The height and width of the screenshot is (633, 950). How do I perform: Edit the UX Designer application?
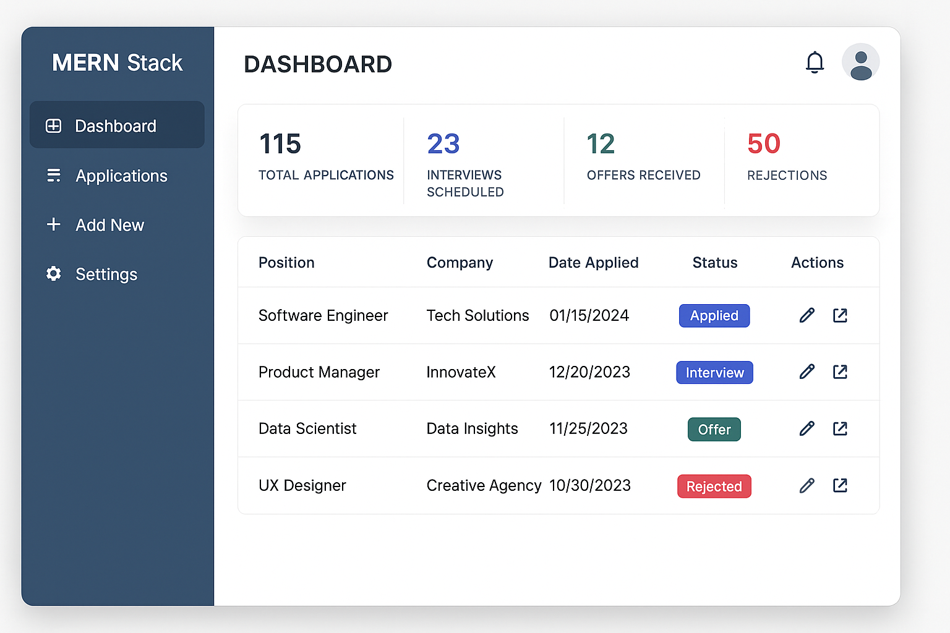click(x=807, y=485)
